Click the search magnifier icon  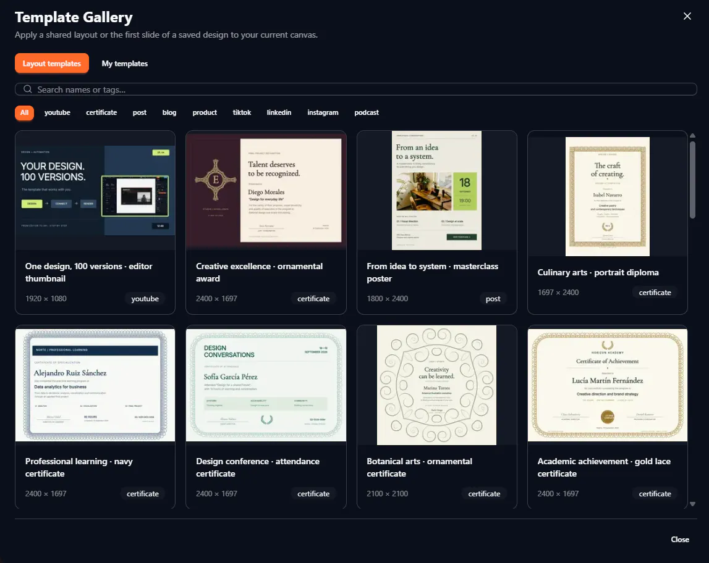(28, 90)
